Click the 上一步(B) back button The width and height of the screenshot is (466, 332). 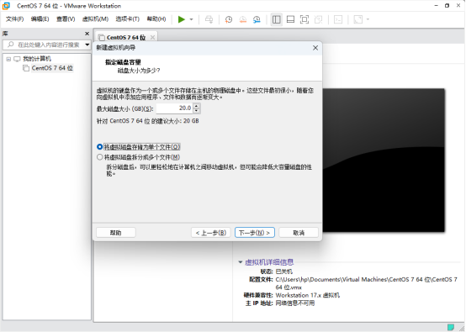pyautogui.click(x=211, y=233)
